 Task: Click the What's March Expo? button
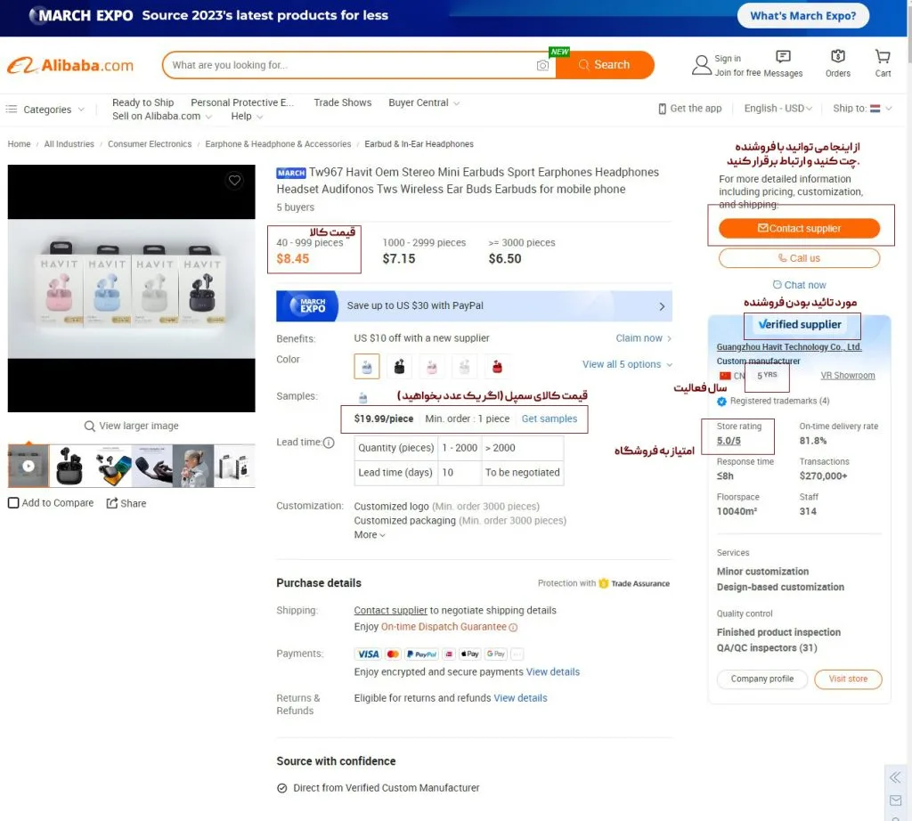point(802,16)
